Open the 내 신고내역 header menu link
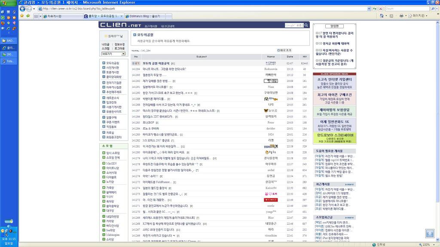The width and height of the screenshot is (440, 247). coord(168,26)
